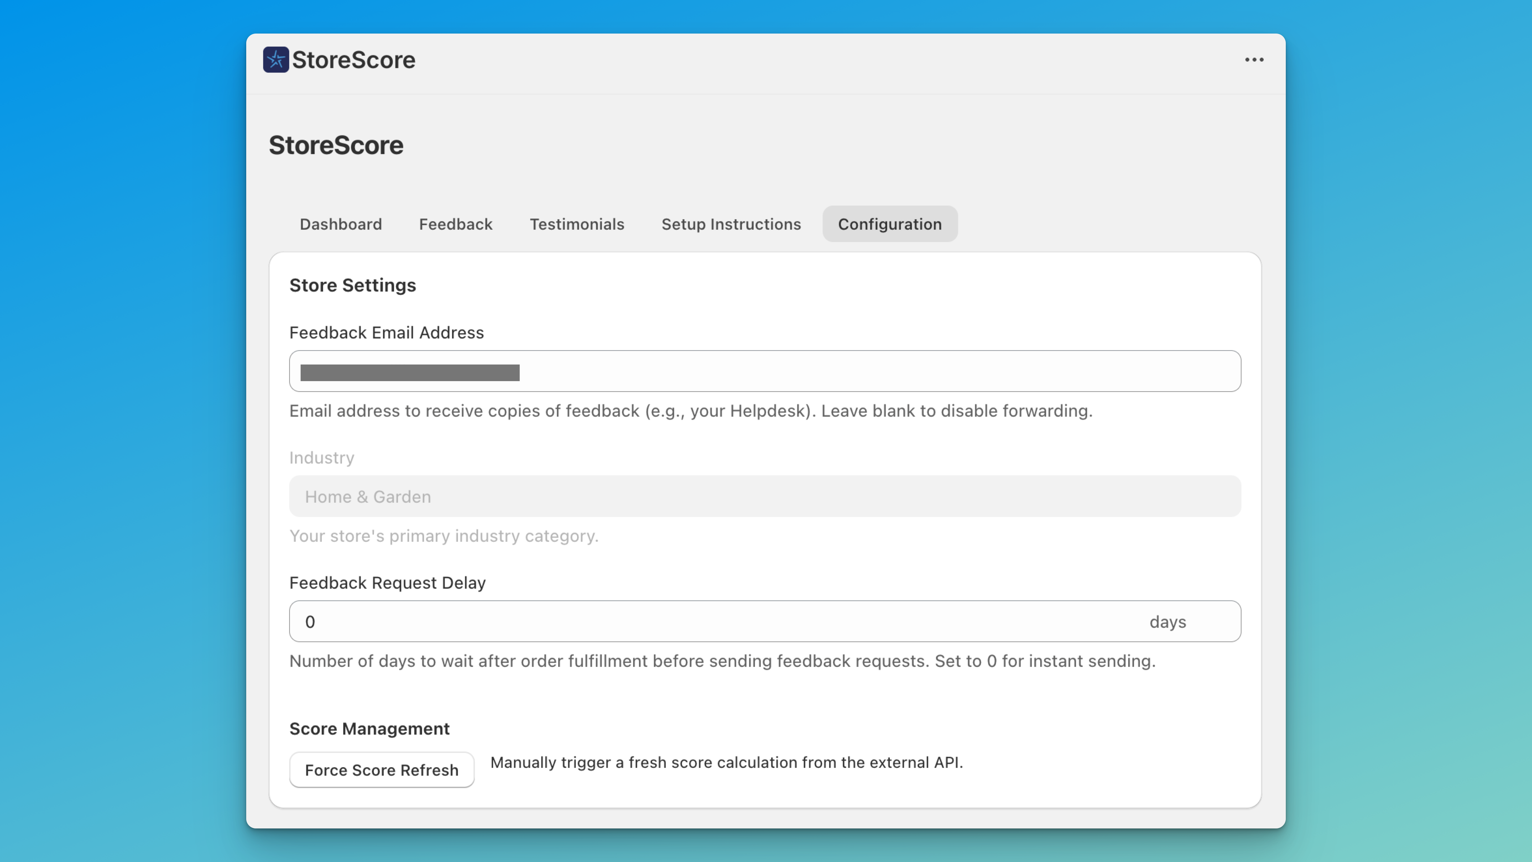Open the Feedback tab
Viewport: 1532px width, 862px height.
click(x=456, y=224)
